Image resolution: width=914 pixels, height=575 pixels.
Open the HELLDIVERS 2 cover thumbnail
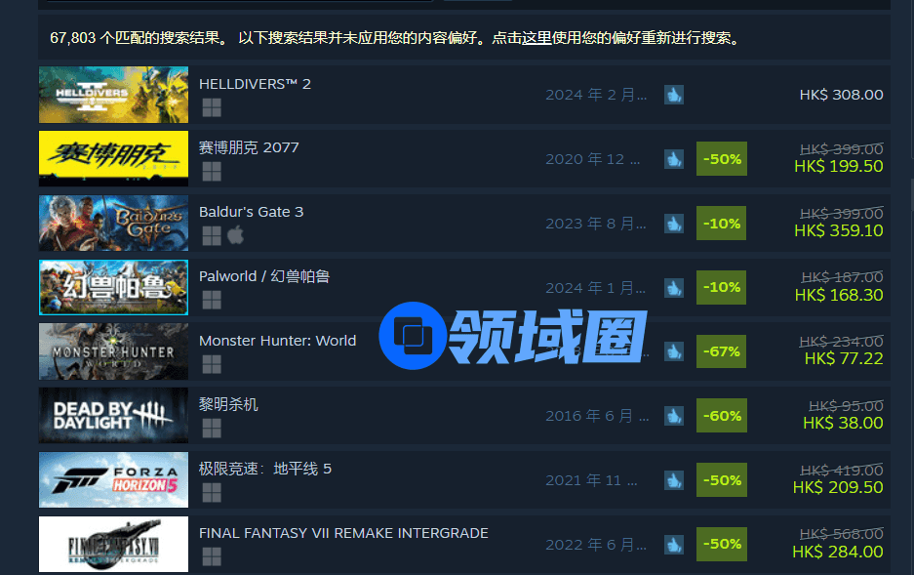tap(114, 95)
